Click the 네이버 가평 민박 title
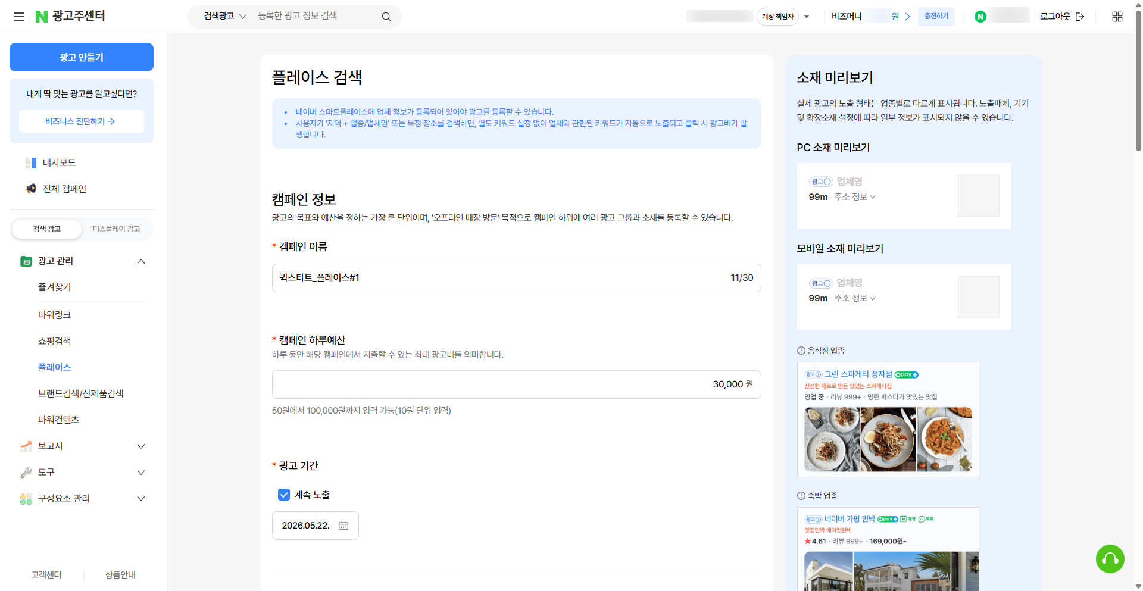 click(x=850, y=519)
